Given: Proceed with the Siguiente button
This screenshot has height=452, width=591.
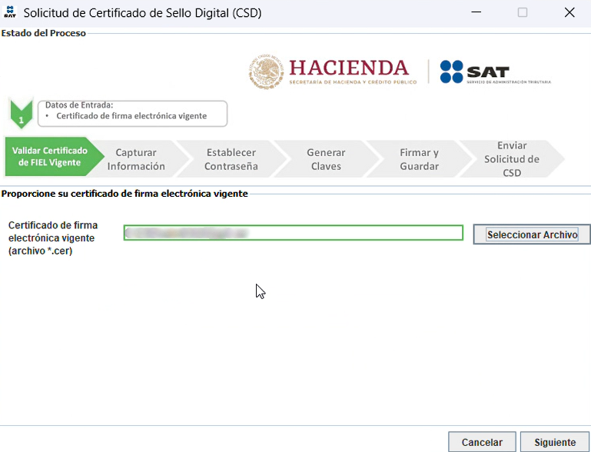Looking at the screenshot, I should pyautogui.click(x=554, y=442).
